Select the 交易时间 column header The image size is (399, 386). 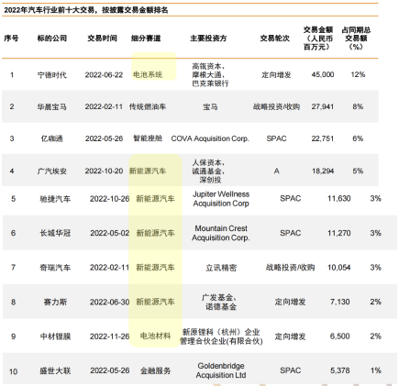(x=102, y=39)
